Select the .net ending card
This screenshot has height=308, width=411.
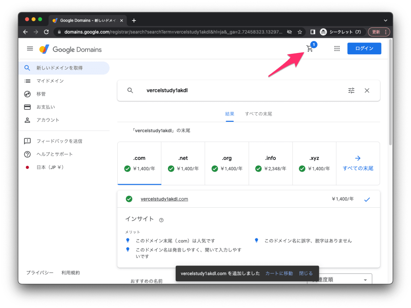click(183, 163)
